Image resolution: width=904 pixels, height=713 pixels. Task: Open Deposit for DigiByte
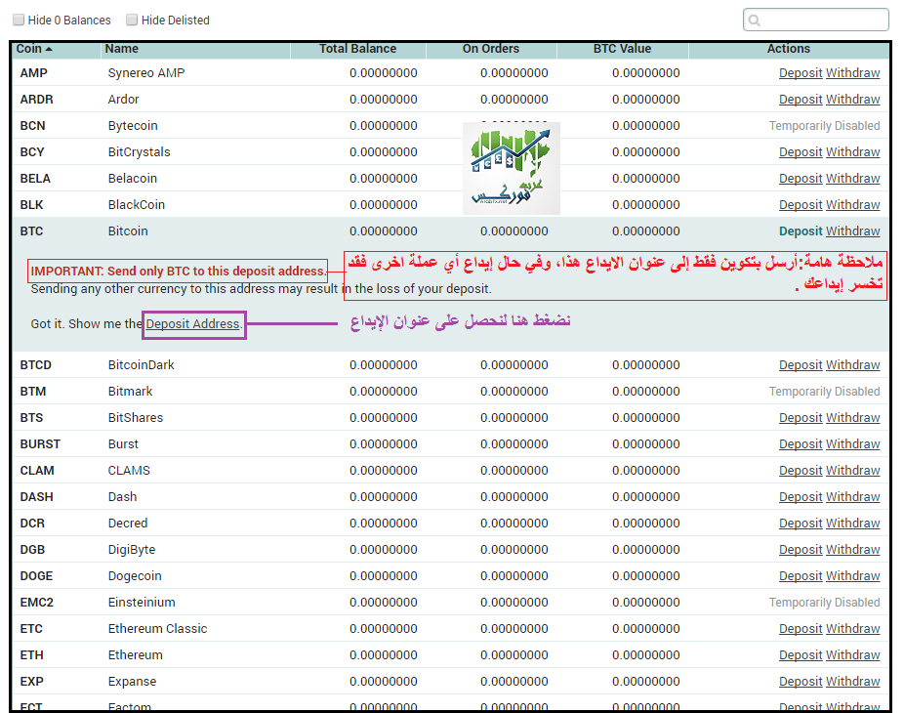(801, 550)
